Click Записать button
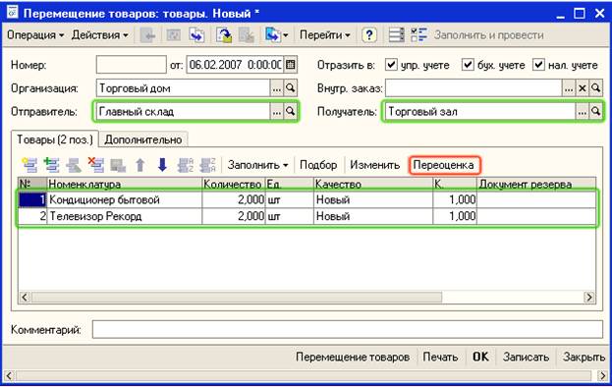The image size is (612, 387). click(526, 357)
